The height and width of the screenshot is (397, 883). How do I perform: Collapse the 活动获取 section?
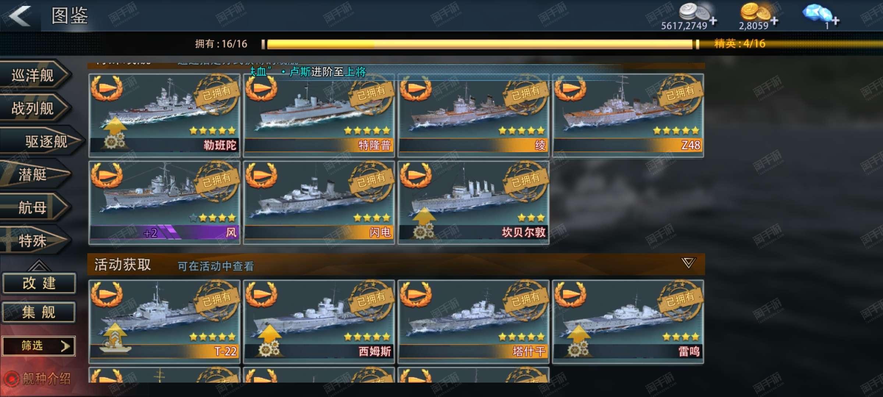[x=688, y=263]
